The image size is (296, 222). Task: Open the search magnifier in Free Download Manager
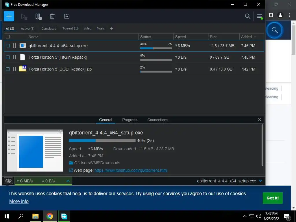(247, 16)
